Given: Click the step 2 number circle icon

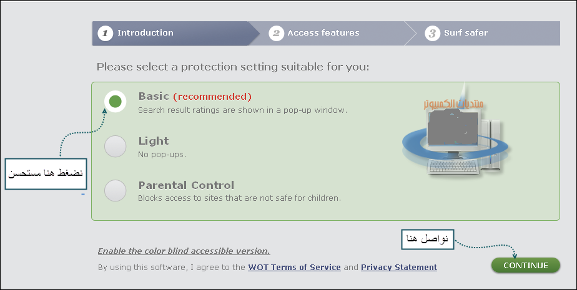Looking at the screenshot, I should click(276, 34).
